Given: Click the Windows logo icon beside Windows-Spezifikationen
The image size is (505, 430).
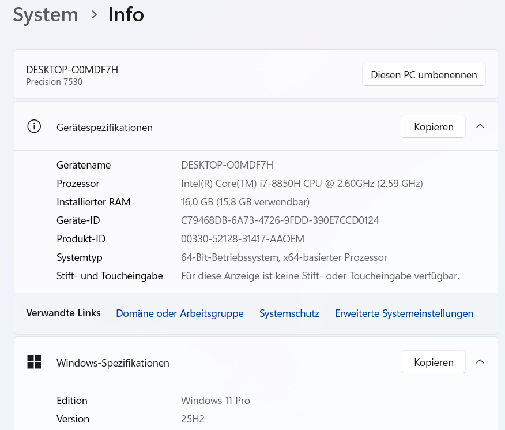Looking at the screenshot, I should point(34,362).
